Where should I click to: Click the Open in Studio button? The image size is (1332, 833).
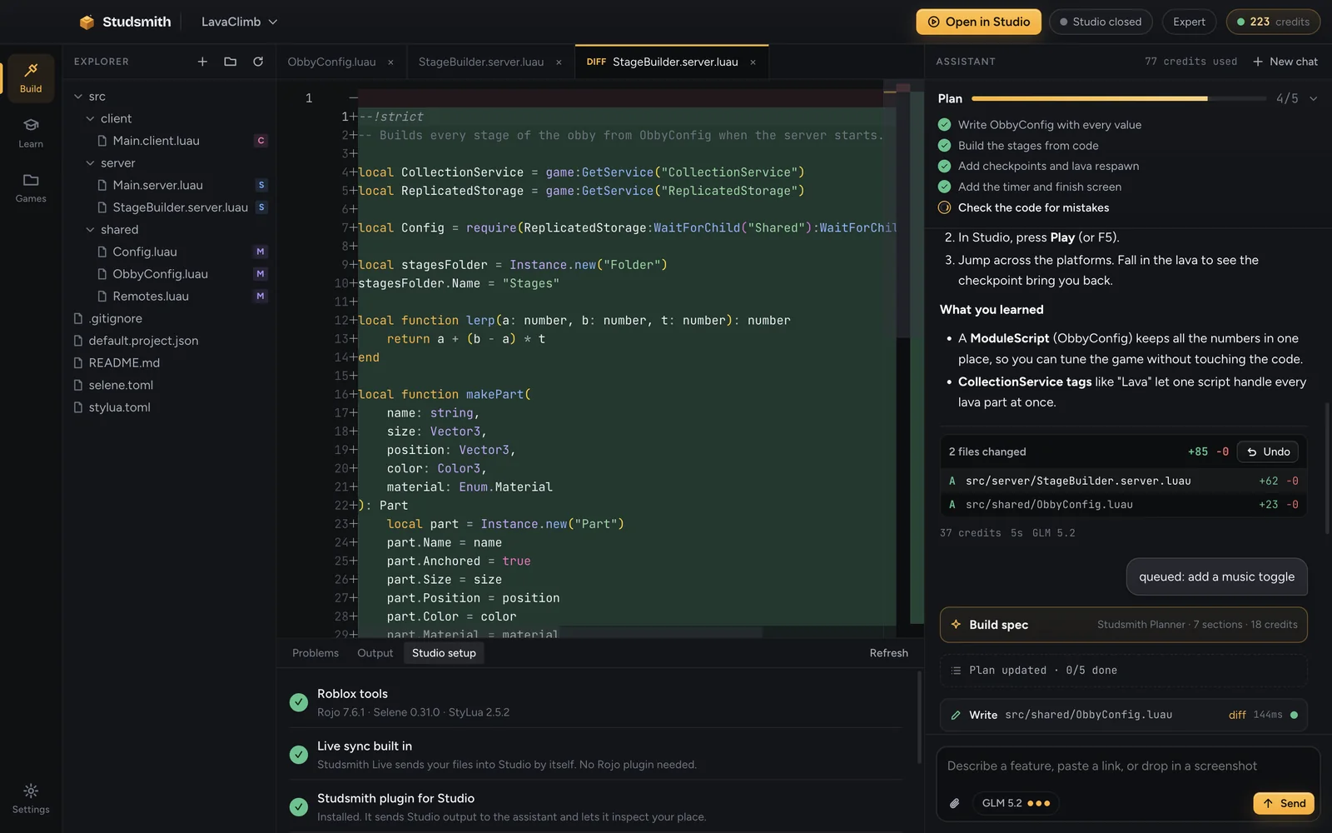[979, 22]
